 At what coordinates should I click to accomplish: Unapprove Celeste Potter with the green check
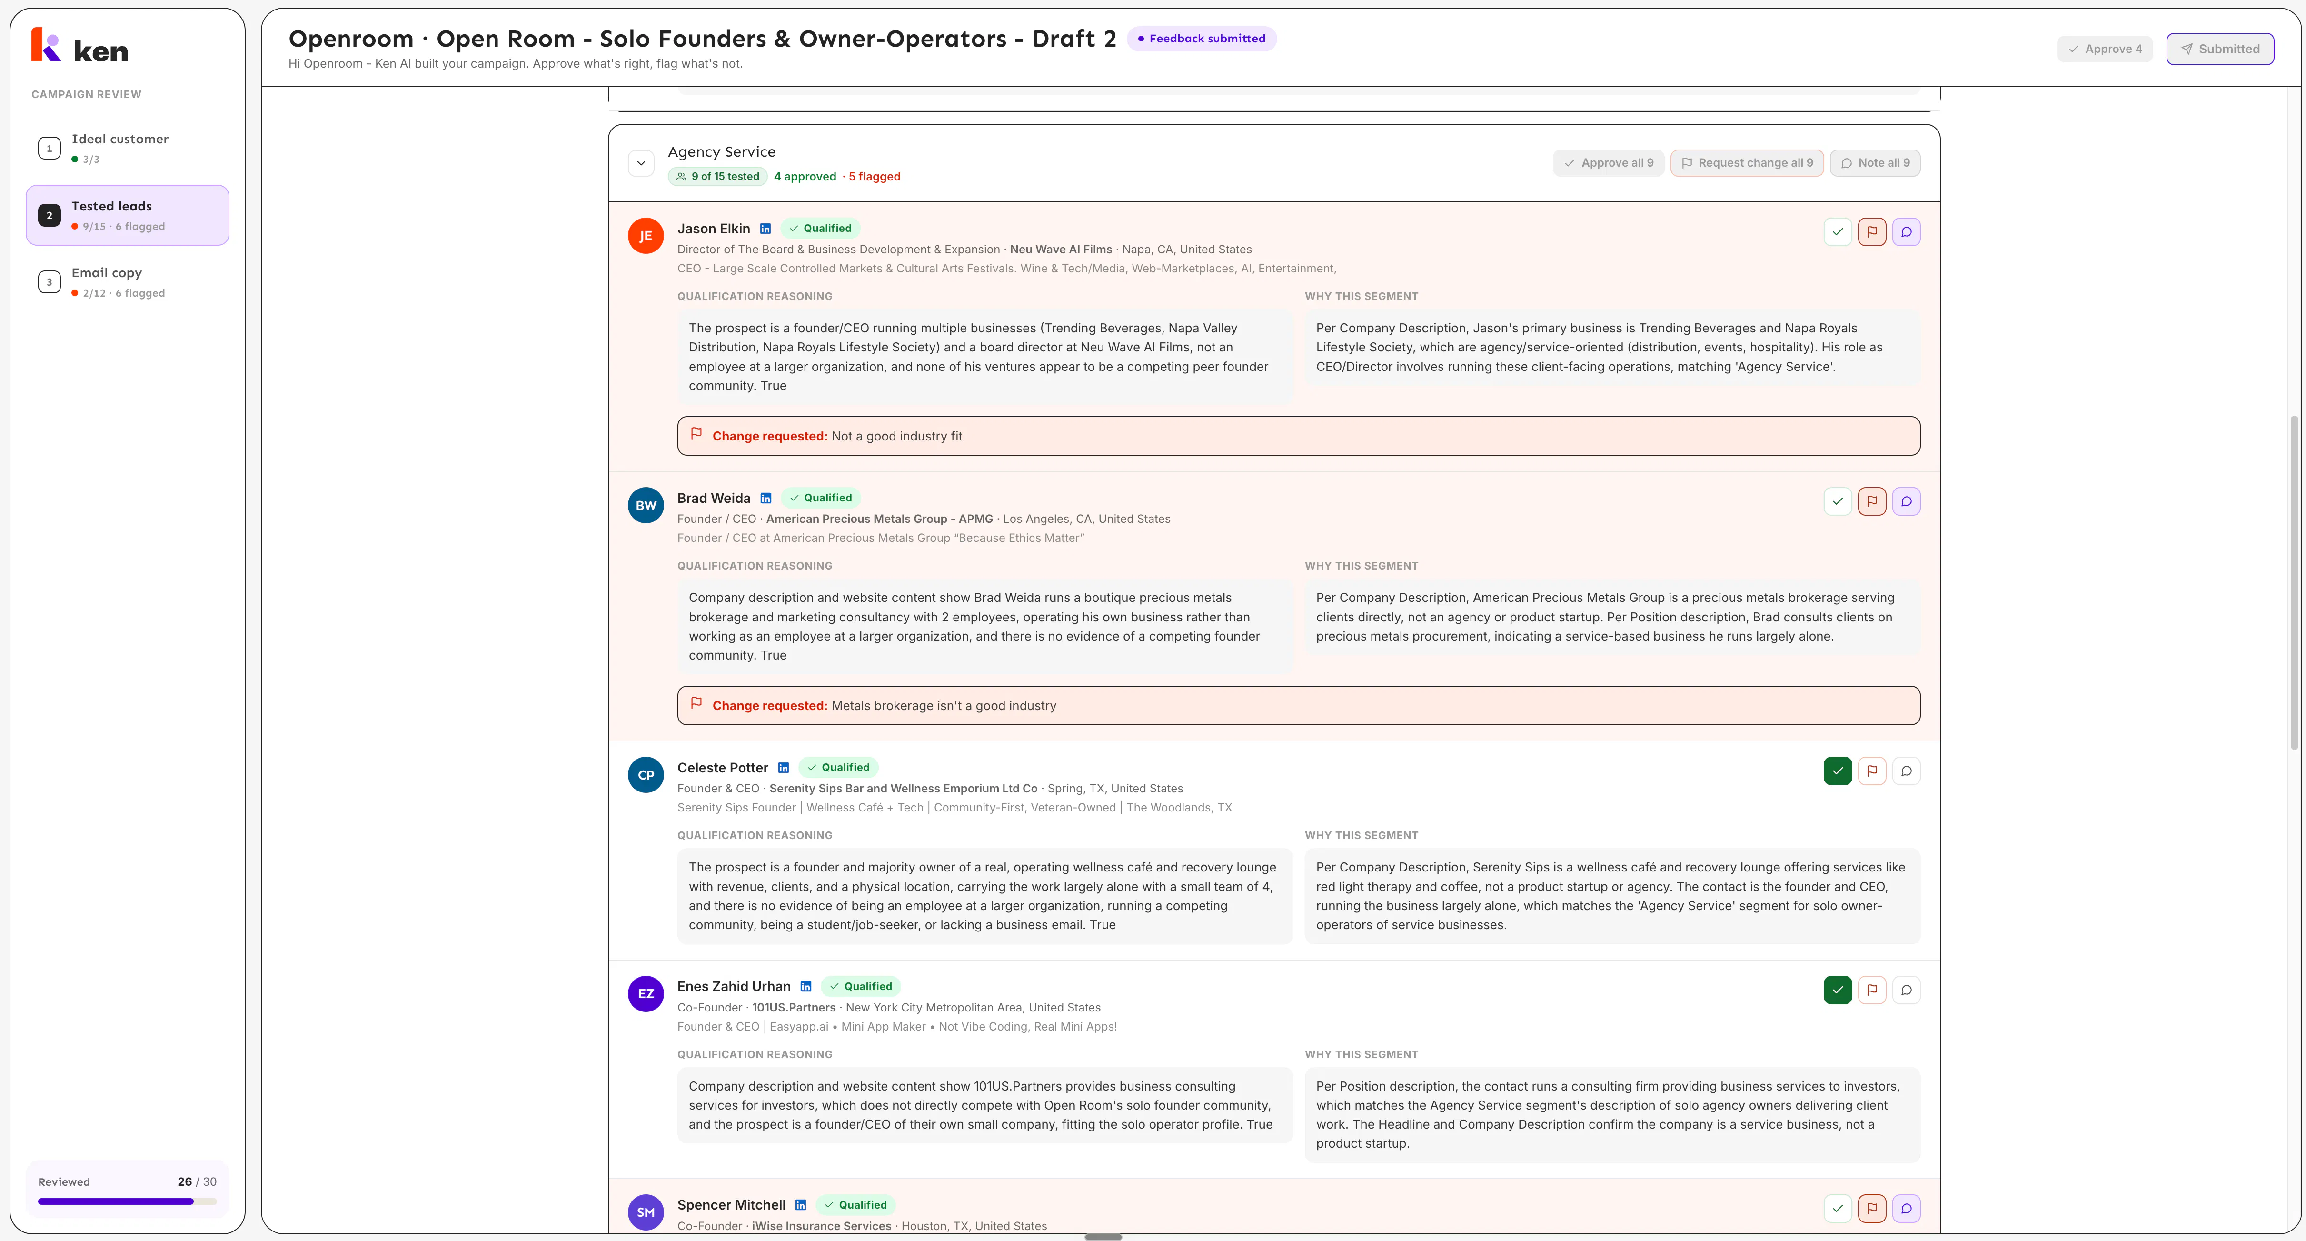pyautogui.click(x=1838, y=771)
